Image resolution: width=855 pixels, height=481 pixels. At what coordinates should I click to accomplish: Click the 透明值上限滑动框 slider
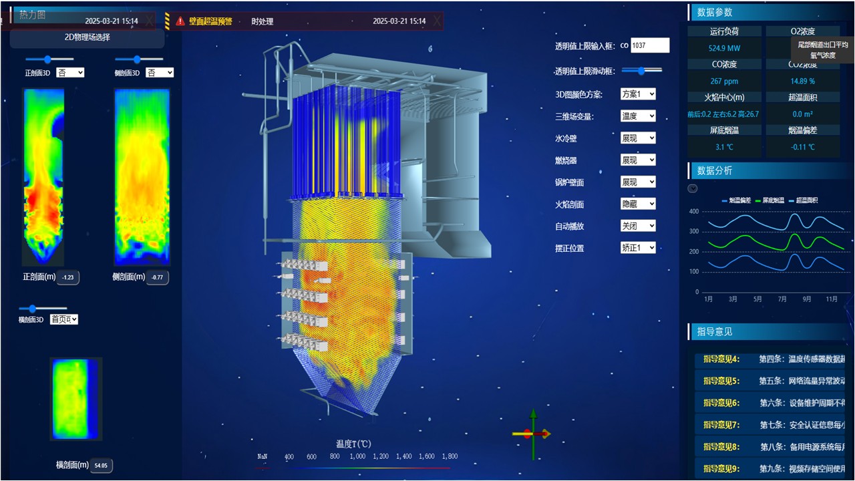point(642,70)
